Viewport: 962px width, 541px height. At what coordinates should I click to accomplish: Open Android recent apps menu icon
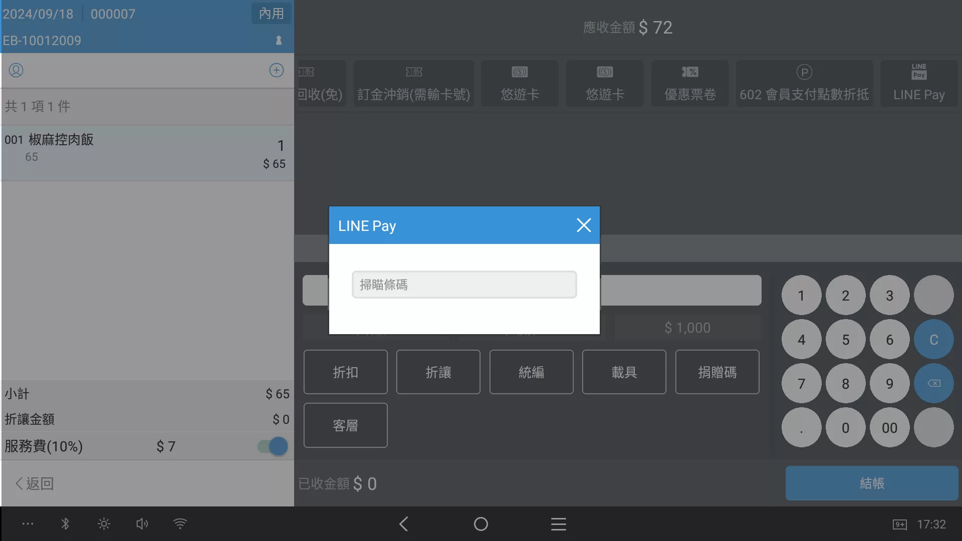click(558, 524)
